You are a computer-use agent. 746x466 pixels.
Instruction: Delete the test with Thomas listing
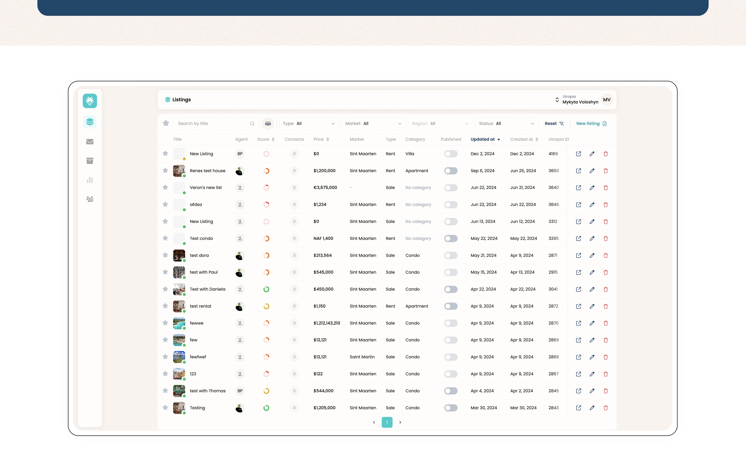605,391
